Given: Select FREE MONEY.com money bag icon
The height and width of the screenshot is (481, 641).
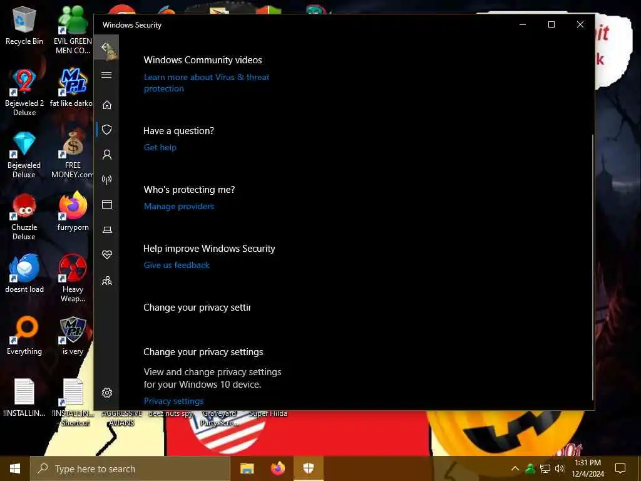Looking at the screenshot, I should pos(73,155).
